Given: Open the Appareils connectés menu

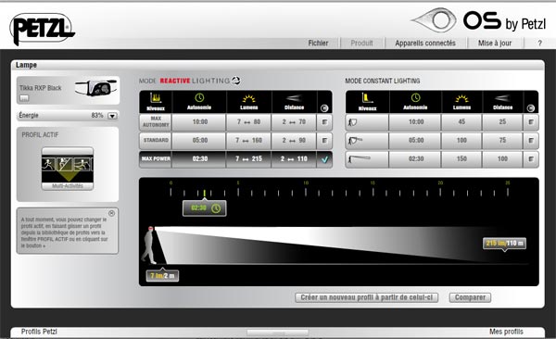Looking at the screenshot, I should point(425,43).
